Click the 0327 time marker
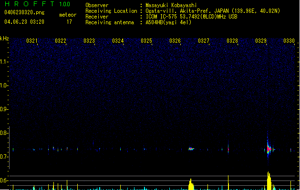The width and height of the screenshot is (300, 190). point(204,41)
